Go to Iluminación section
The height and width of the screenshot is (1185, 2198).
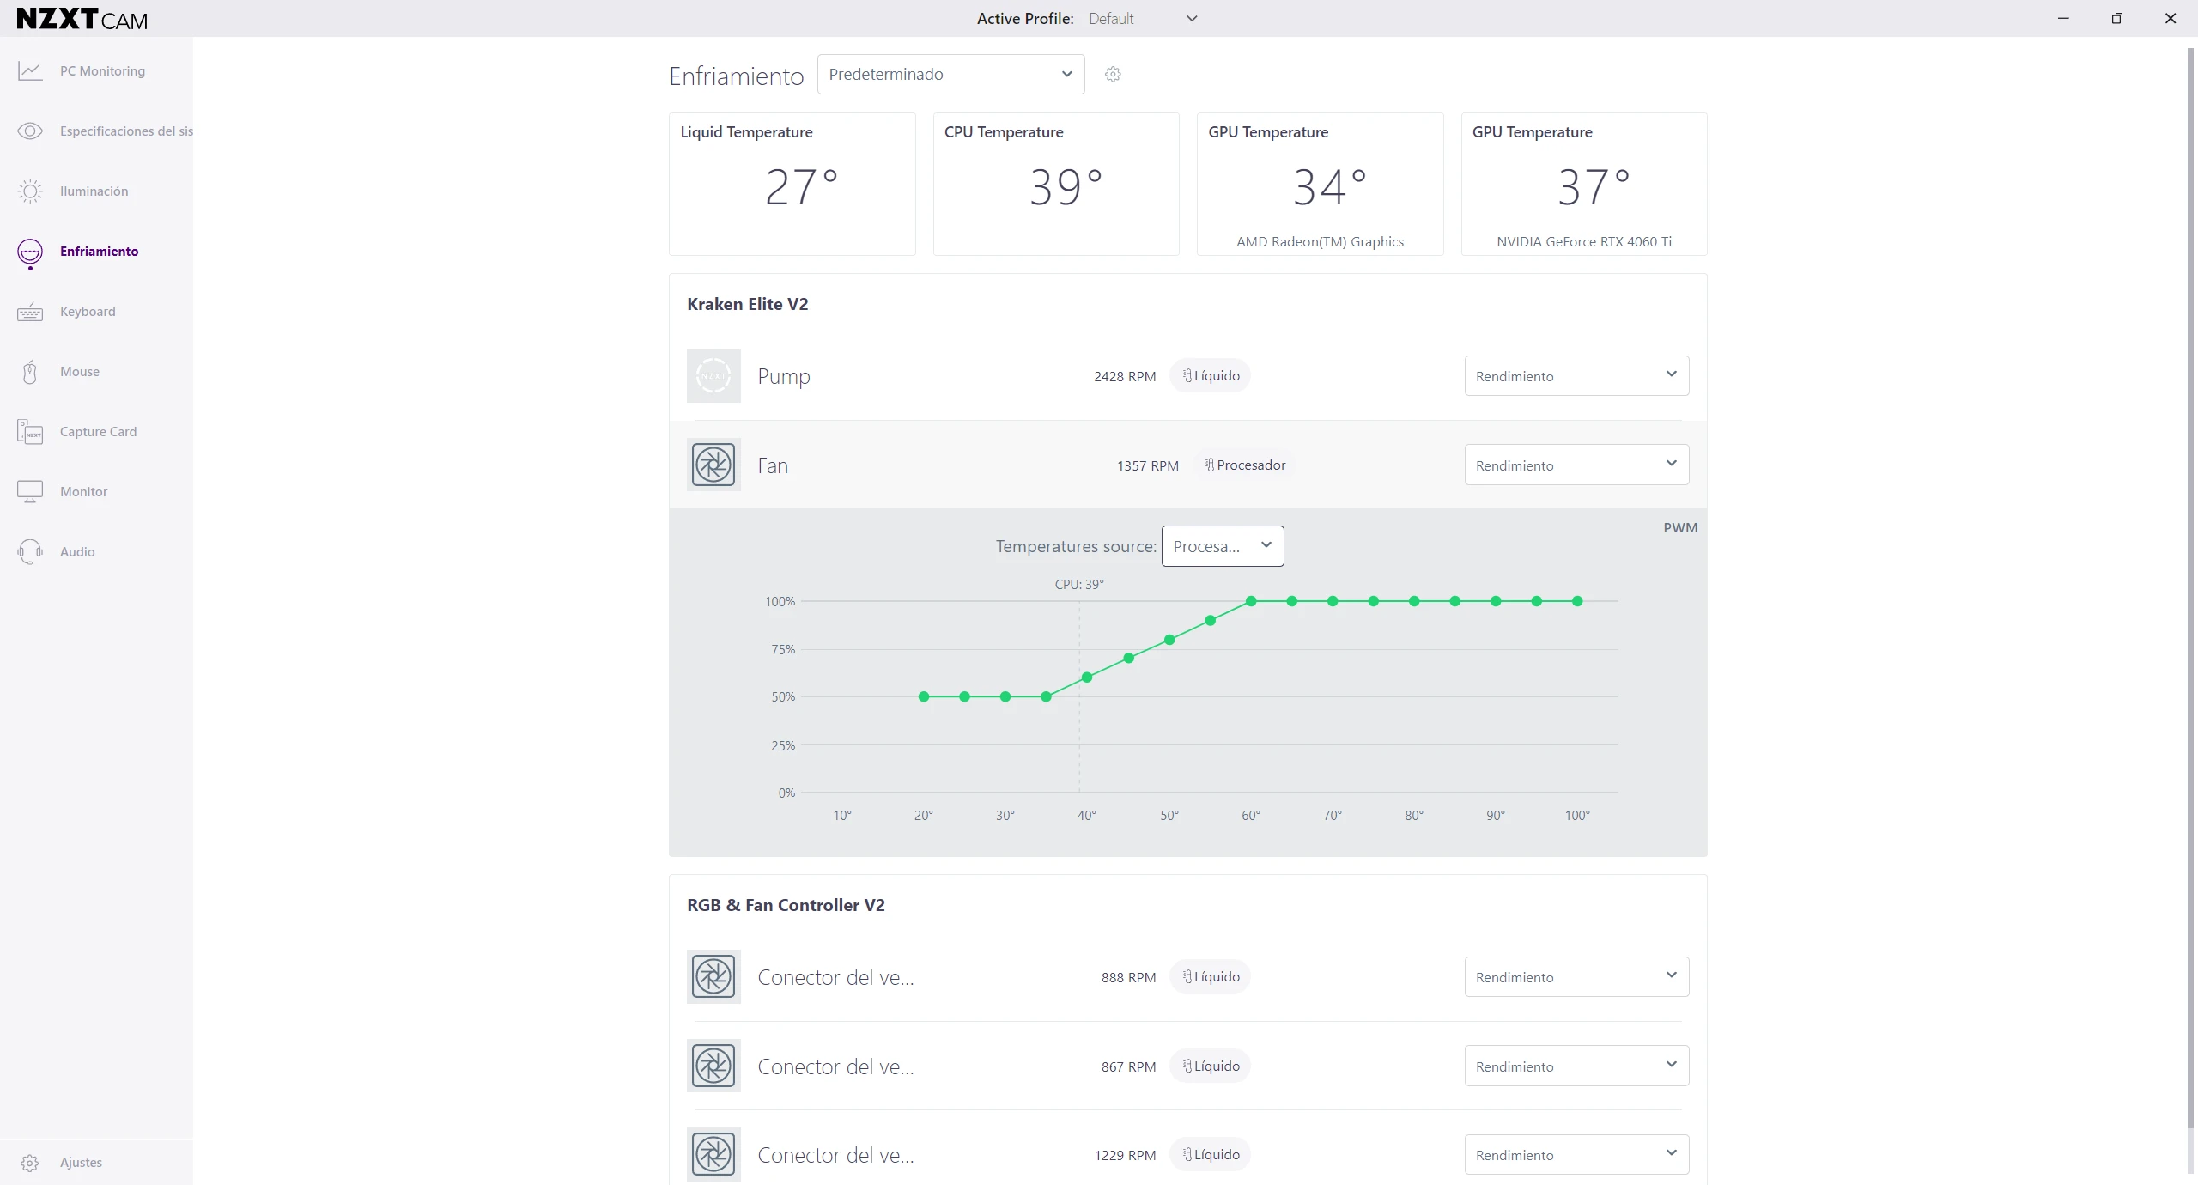coord(94,191)
